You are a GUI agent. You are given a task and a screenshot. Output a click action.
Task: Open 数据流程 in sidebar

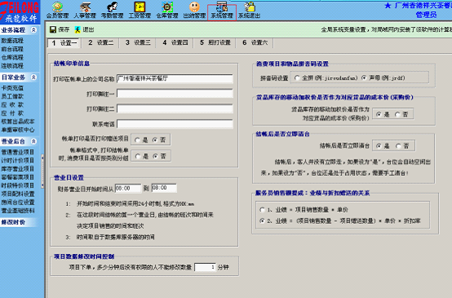tap(12, 41)
